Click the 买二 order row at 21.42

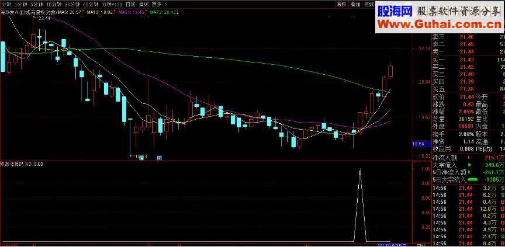click(468, 67)
